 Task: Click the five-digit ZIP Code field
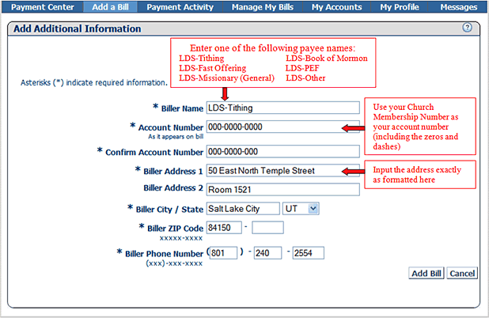pyautogui.click(x=224, y=228)
